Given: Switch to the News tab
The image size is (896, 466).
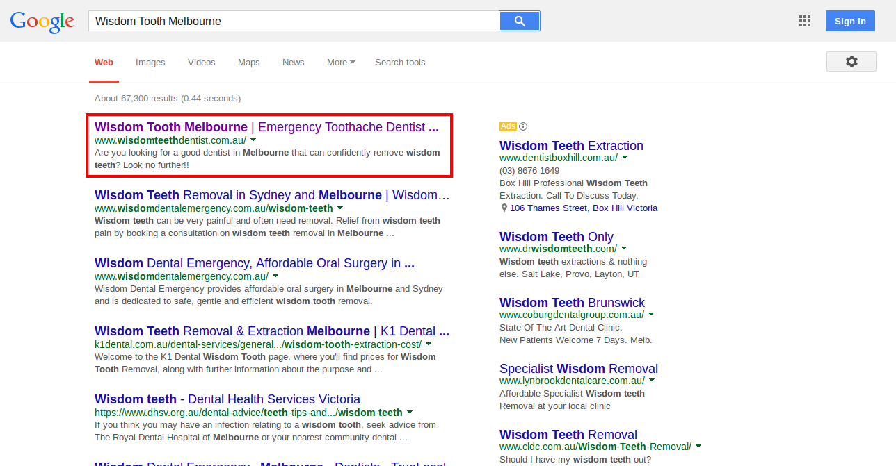Looking at the screenshot, I should tap(294, 63).
